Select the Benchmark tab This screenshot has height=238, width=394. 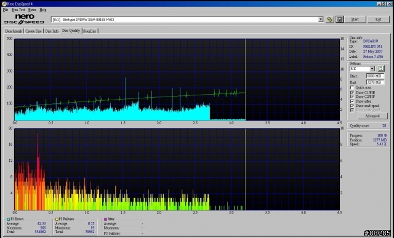14,31
